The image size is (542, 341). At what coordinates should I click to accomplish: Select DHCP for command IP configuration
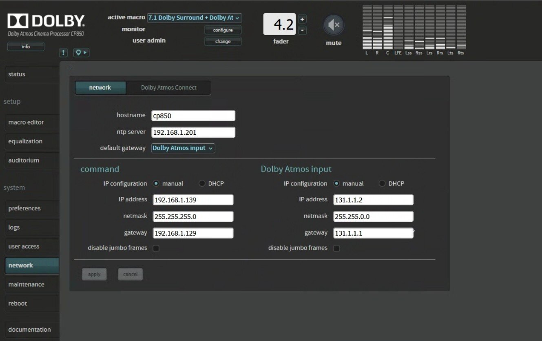[202, 184]
